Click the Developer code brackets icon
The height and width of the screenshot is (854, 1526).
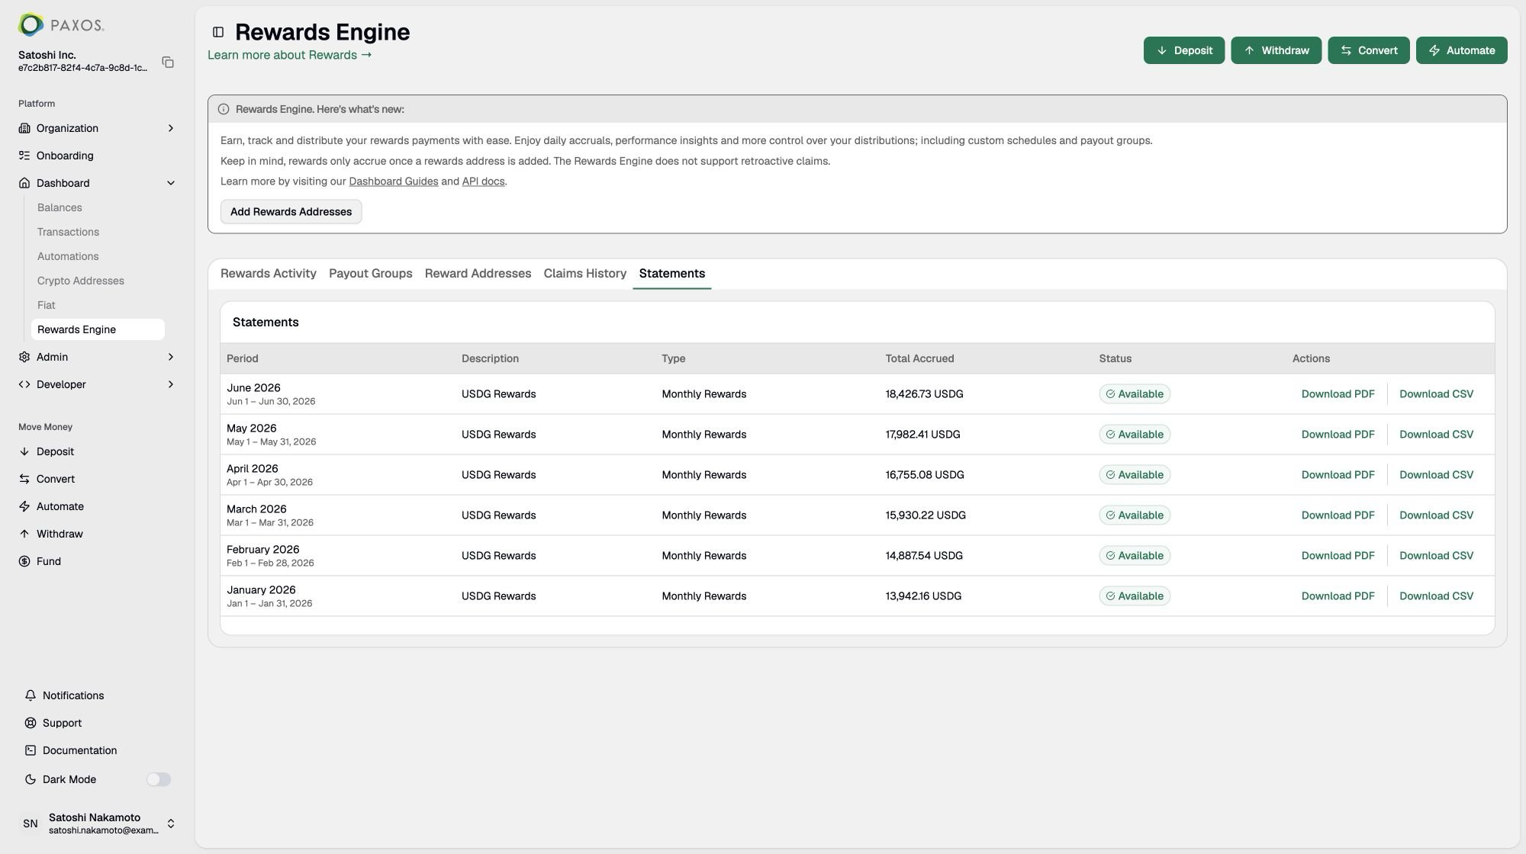pyautogui.click(x=24, y=384)
